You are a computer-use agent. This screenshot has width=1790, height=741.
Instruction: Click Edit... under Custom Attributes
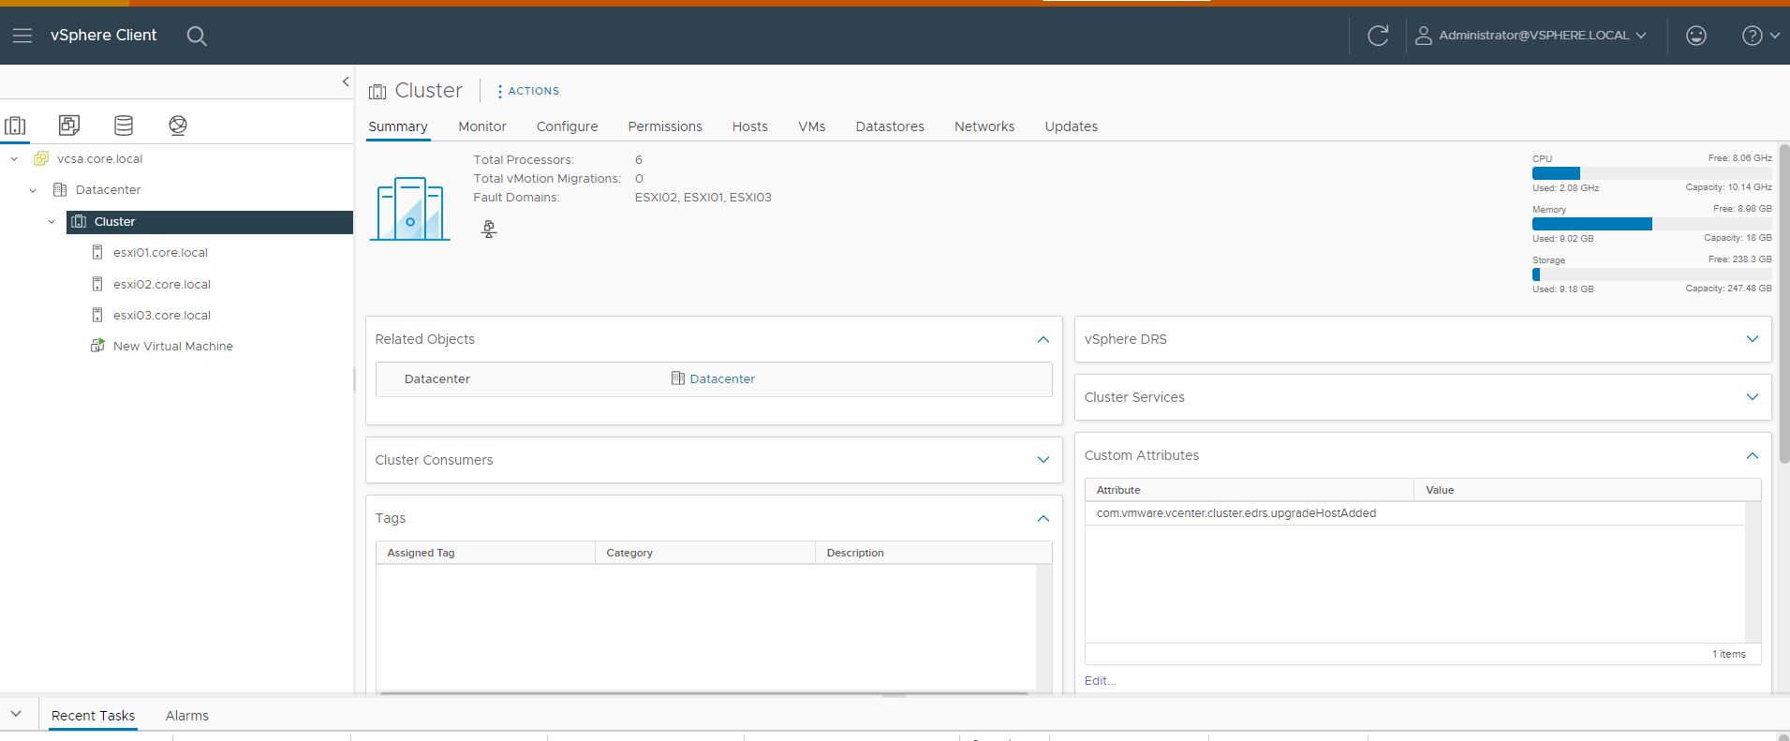(x=1101, y=681)
